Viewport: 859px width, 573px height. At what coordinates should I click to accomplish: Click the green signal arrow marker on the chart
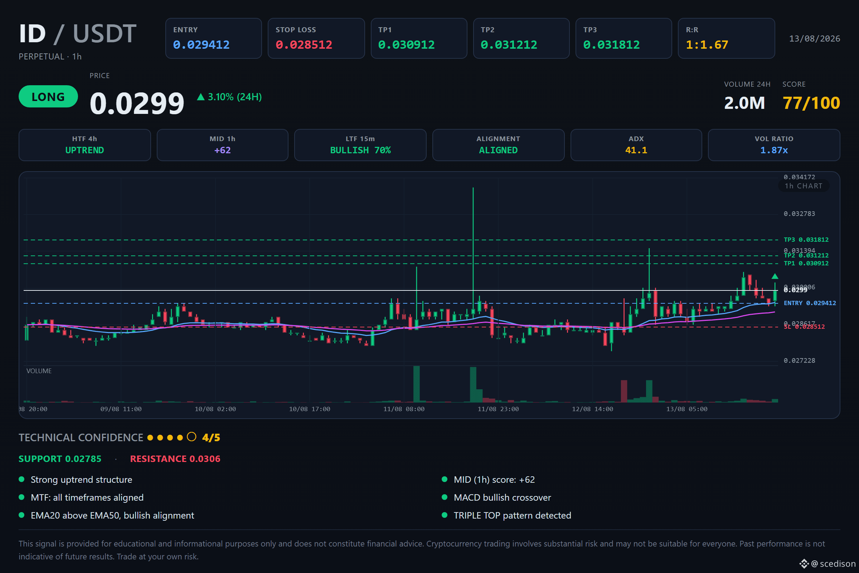[775, 276]
